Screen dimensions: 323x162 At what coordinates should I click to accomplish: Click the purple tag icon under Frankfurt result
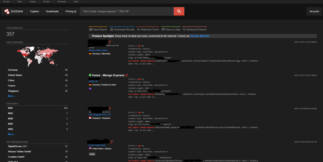90,89
